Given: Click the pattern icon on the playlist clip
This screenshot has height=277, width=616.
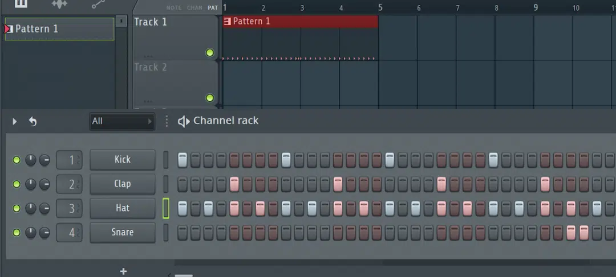Looking at the screenshot, I should tap(227, 22).
